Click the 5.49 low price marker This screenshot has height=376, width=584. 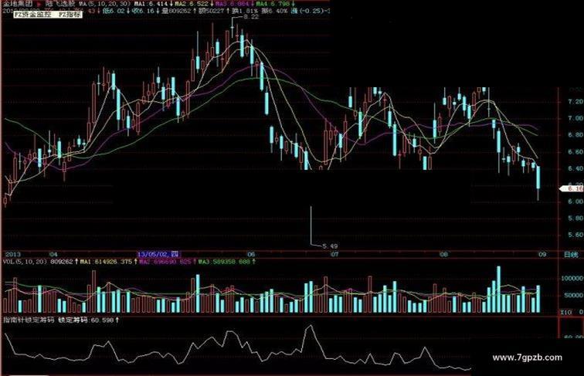point(330,246)
